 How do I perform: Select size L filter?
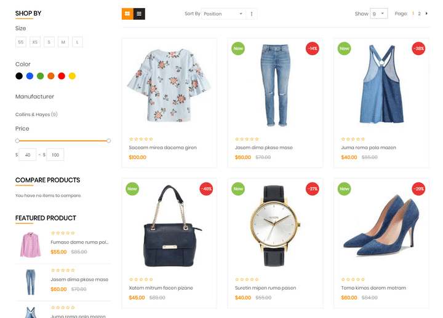(x=77, y=42)
